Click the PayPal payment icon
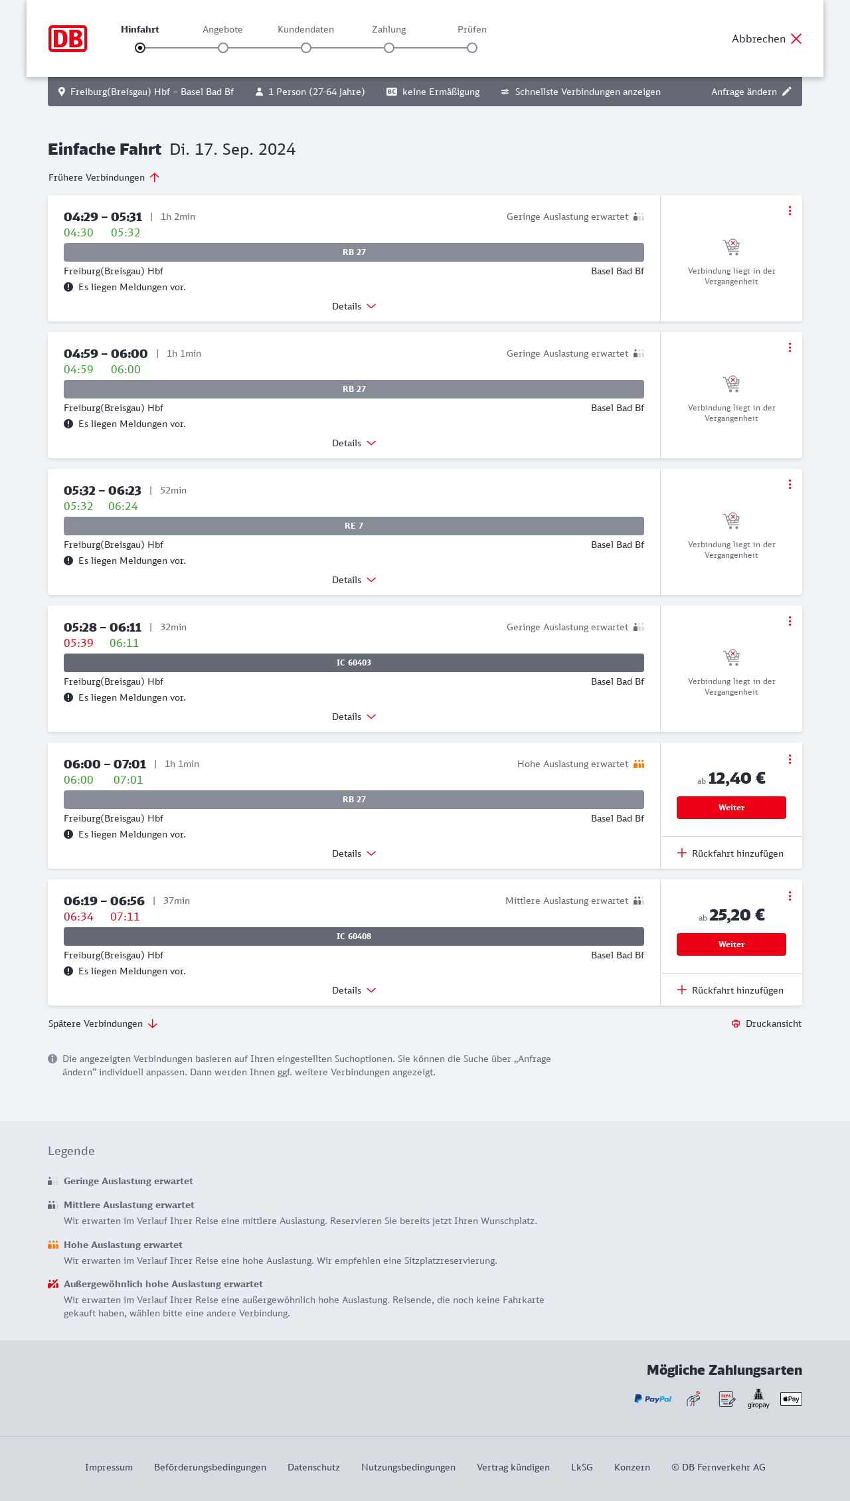The height and width of the screenshot is (1501, 850). click(x=653, y=1399)
